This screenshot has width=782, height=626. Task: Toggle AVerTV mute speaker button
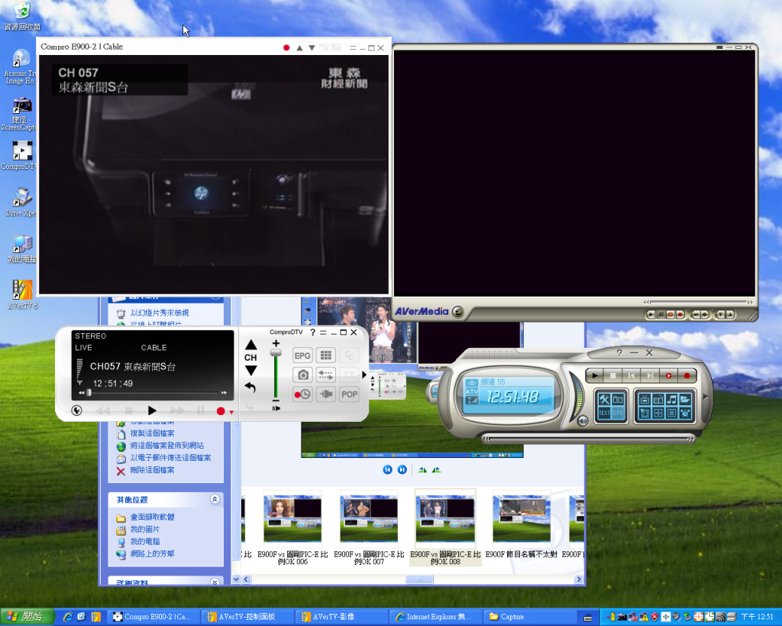pyautogui.click(x=583, y=421)
